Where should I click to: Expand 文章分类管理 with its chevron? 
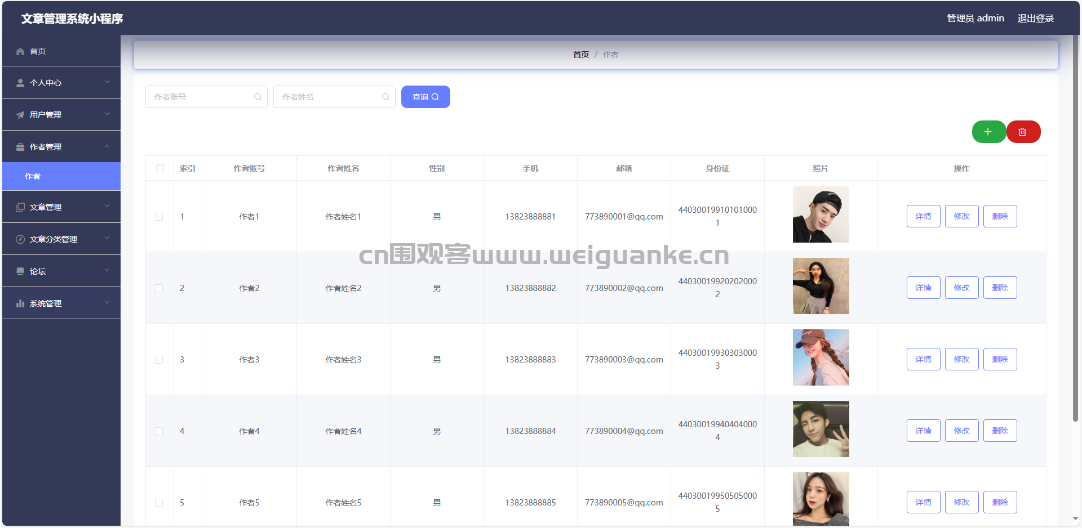tap(107, 239)
